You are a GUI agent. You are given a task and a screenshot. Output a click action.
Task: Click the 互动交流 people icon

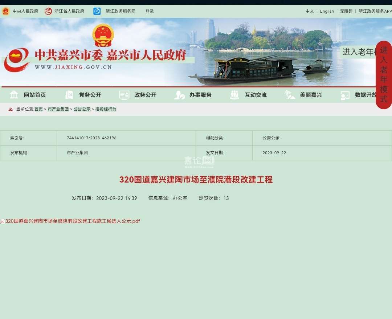coord(234,95)
